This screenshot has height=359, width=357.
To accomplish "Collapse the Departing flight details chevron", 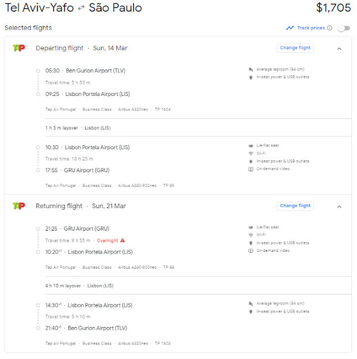I will pos(339,49).
